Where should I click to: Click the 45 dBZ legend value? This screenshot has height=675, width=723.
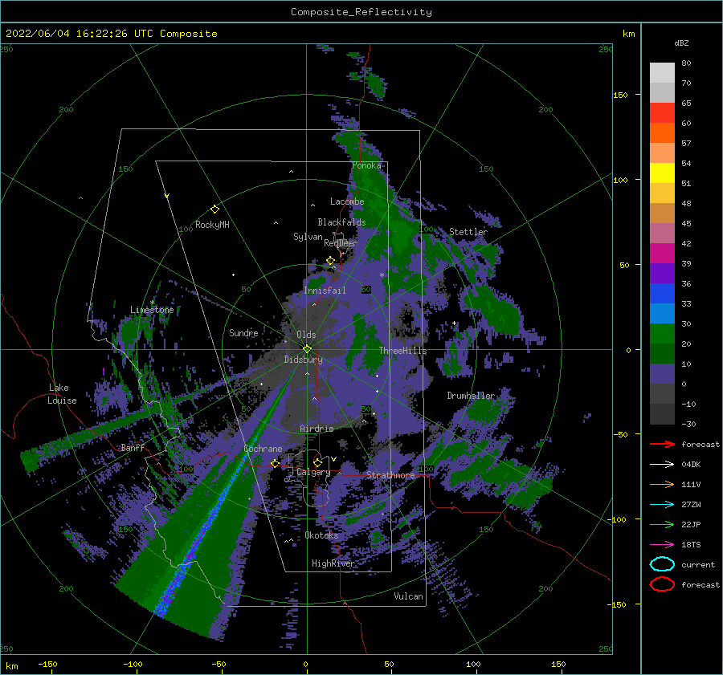tap(686, 223)
